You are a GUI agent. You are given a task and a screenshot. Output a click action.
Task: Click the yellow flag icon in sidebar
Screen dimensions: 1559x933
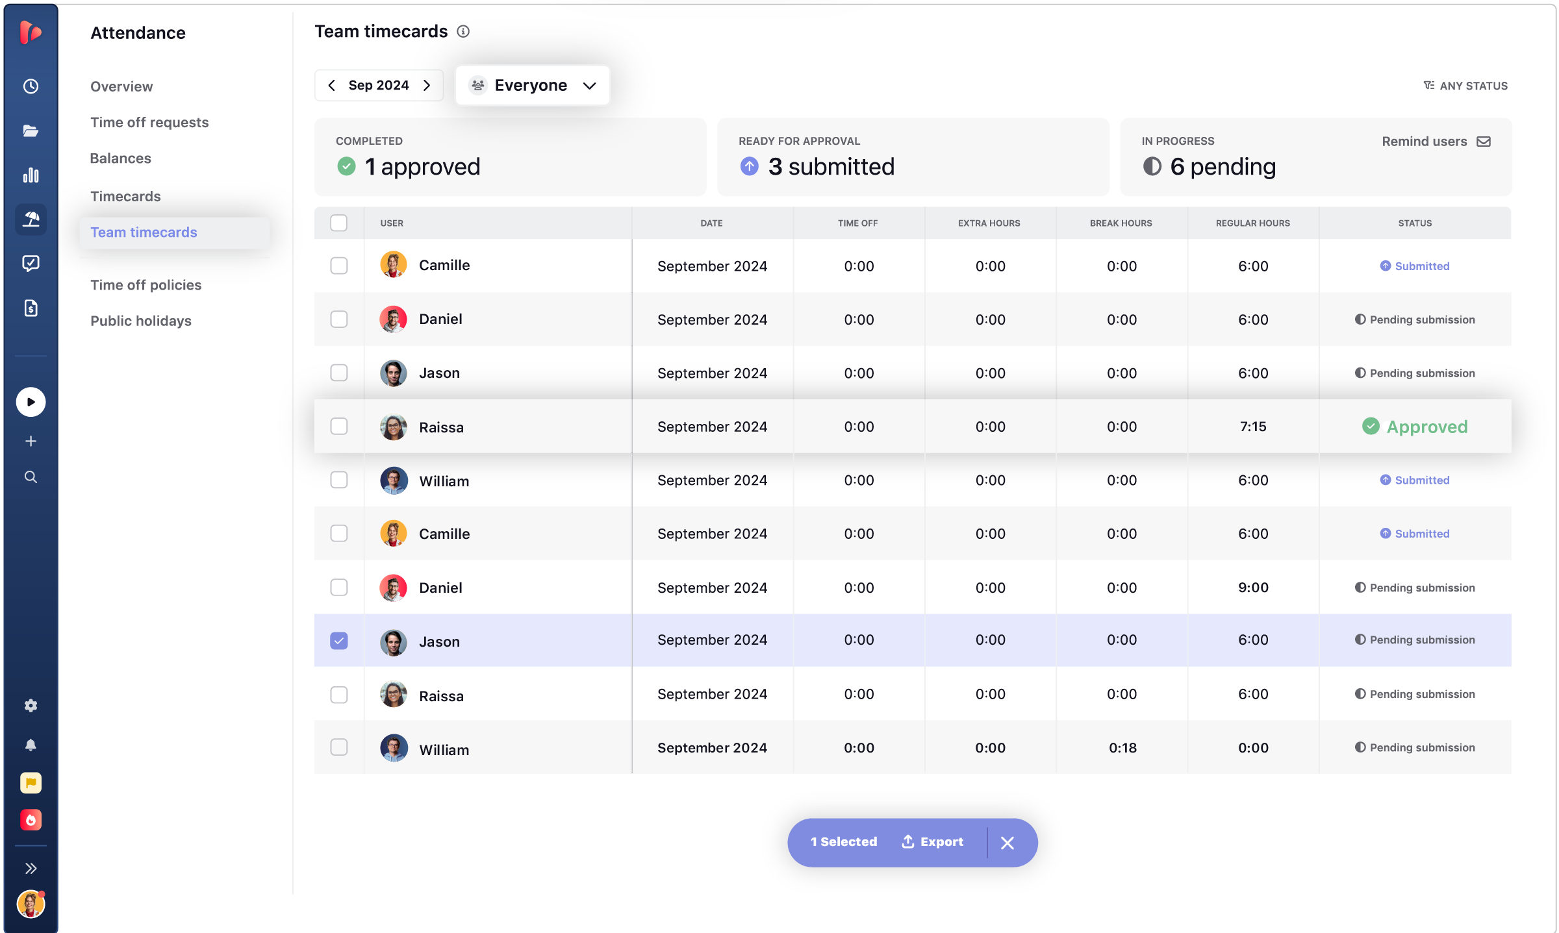click(31, 783)
